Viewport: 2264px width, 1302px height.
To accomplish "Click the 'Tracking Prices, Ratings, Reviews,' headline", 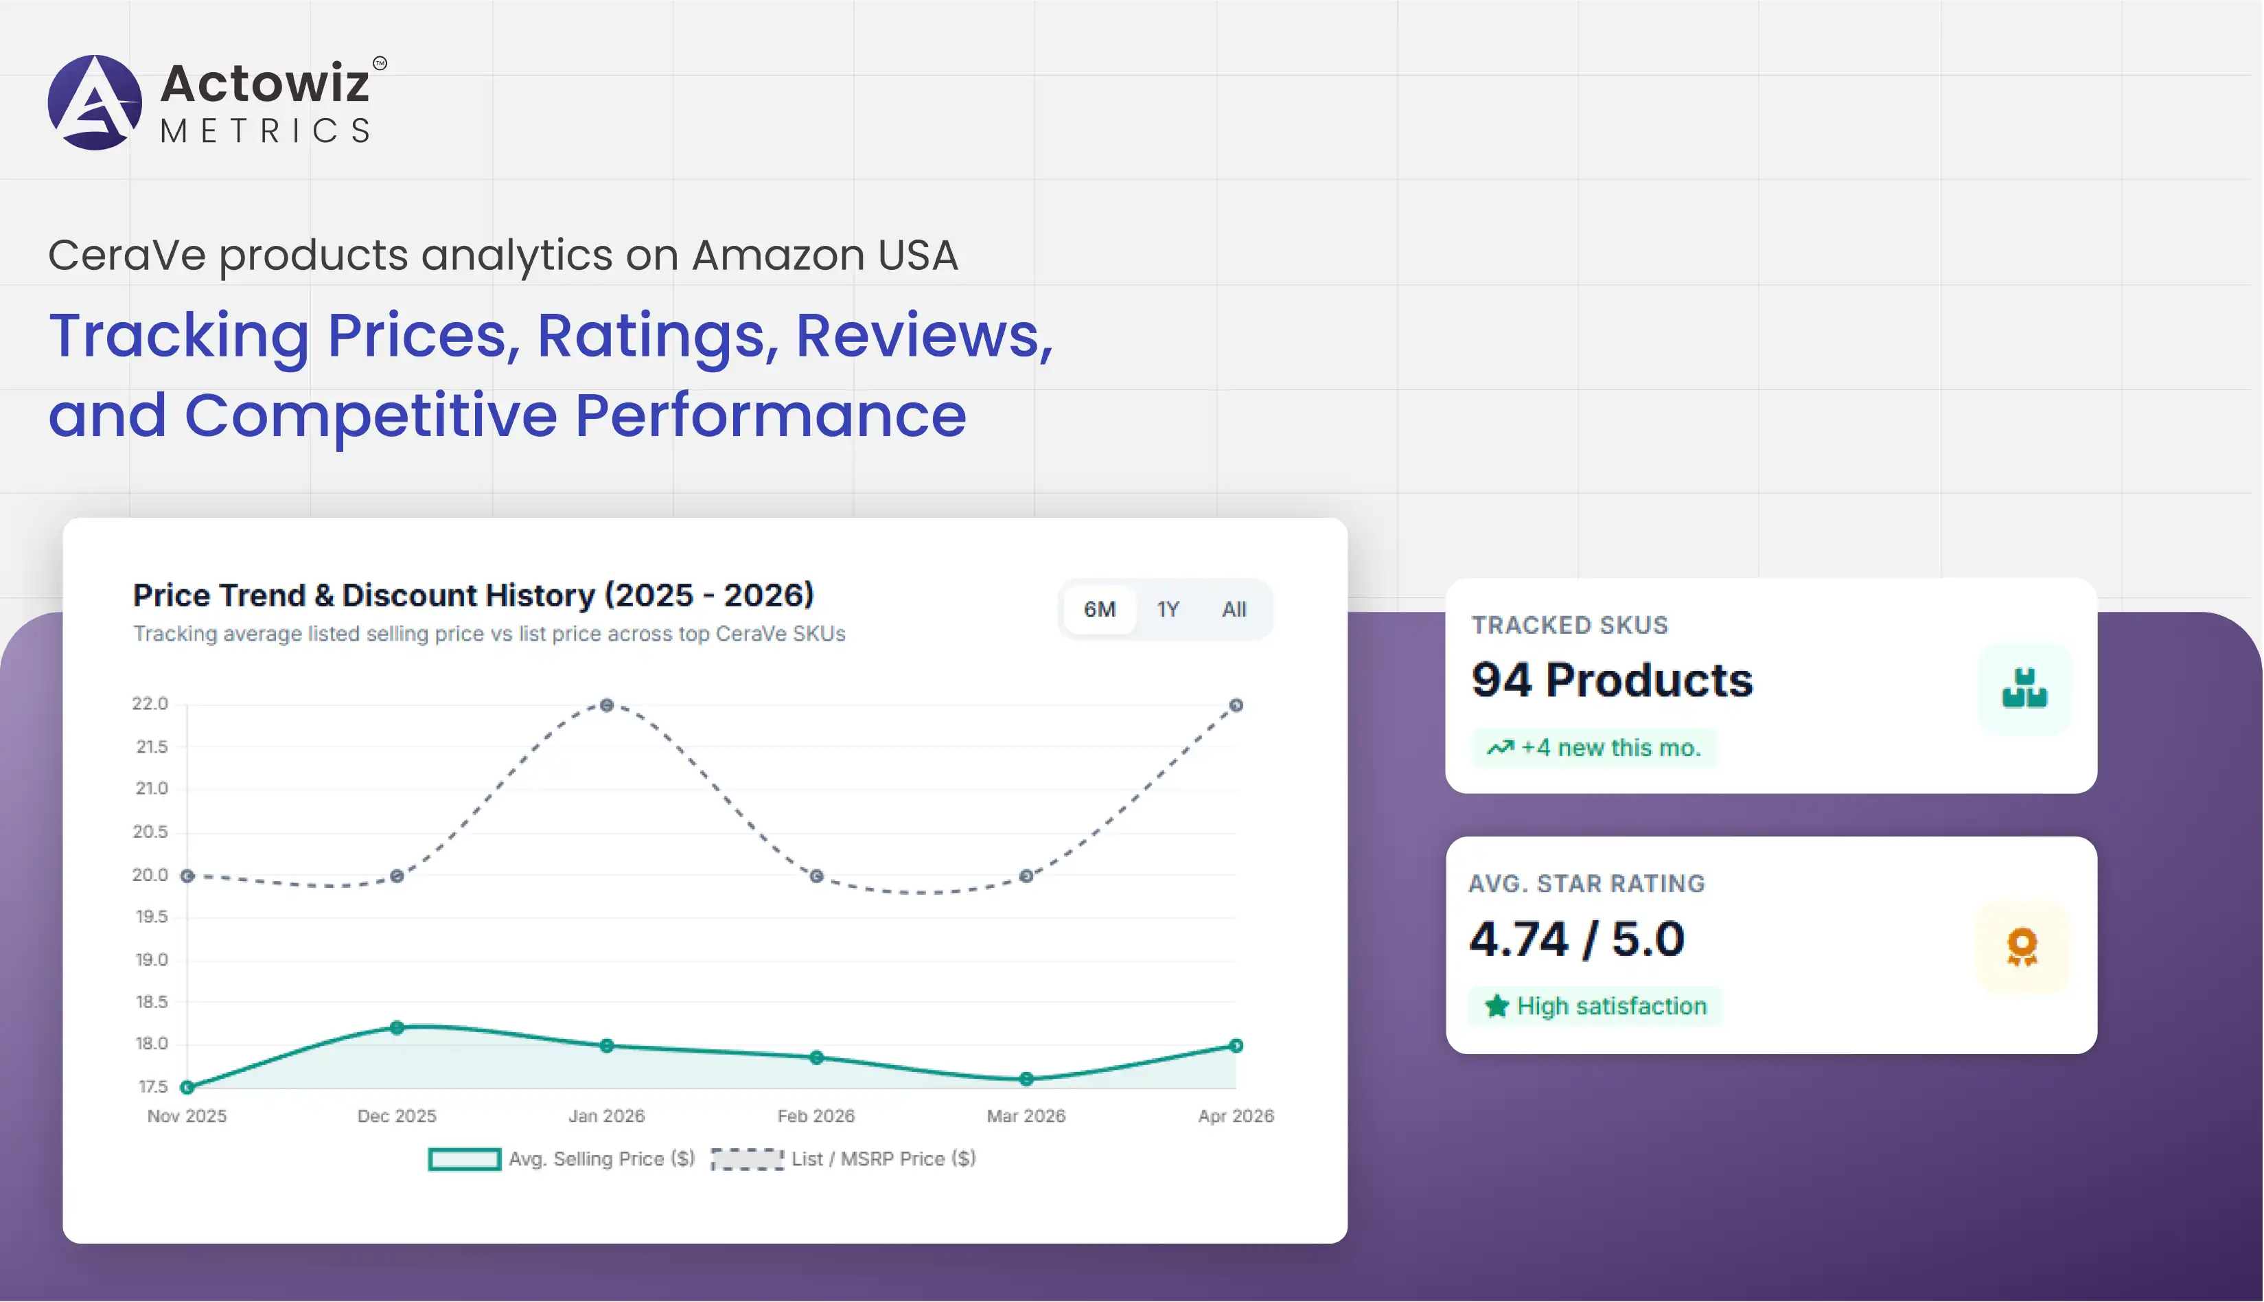I will [551, 336].
